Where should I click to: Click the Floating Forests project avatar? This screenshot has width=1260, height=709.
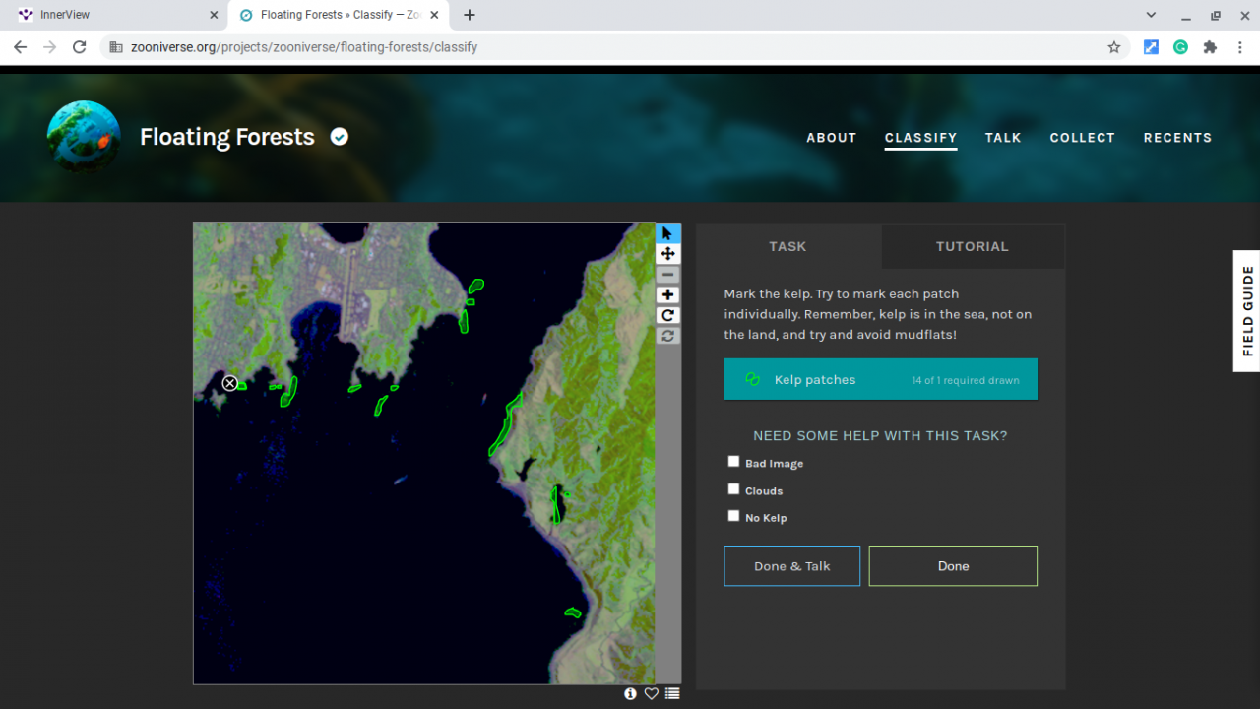coord(84,138)
